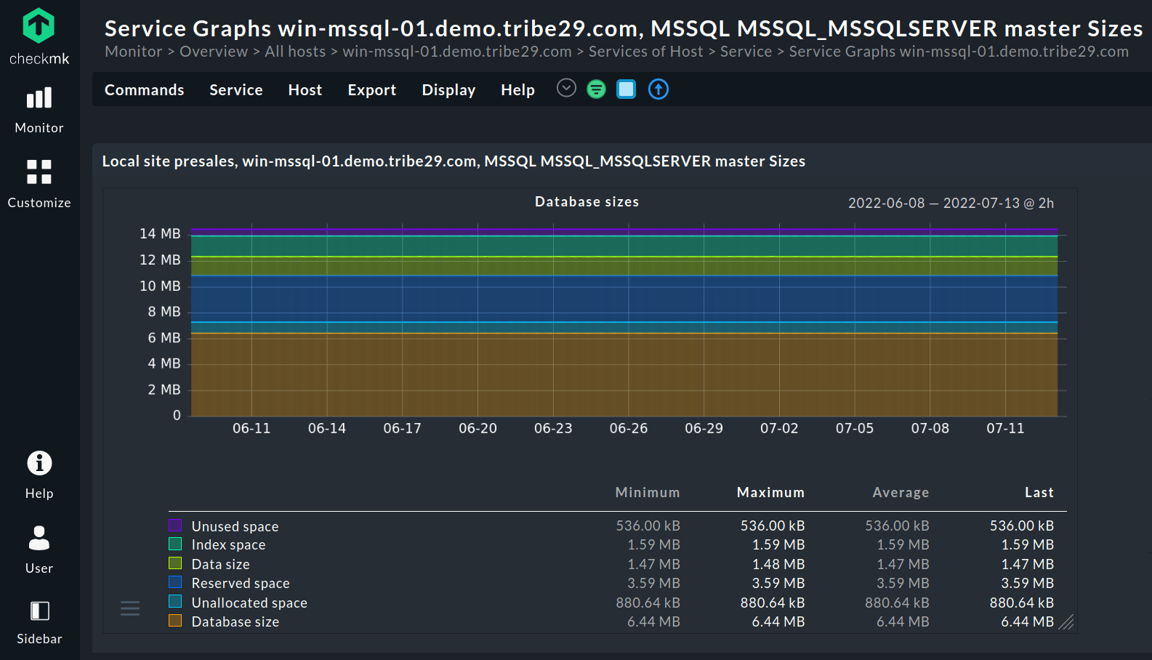Open the Help menu in menu bar
Viewport: 1152px width, 660px height.
[x=517, y=90]
